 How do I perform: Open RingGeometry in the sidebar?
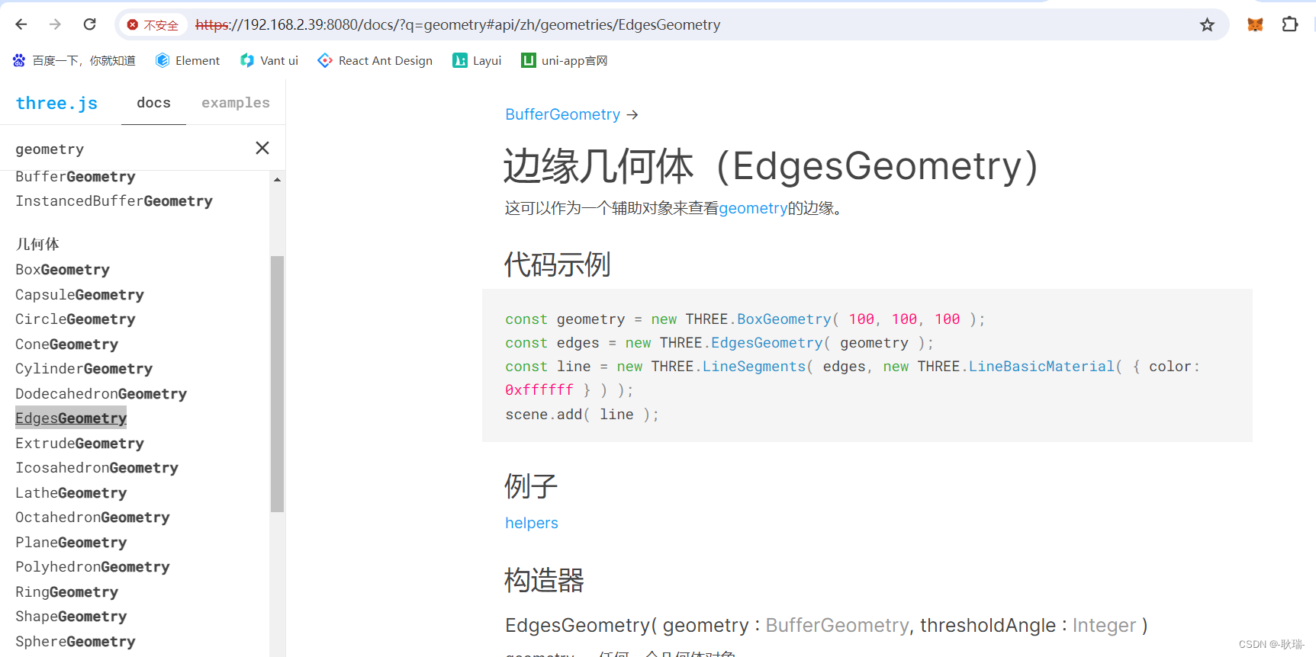[x=66, y=592]
